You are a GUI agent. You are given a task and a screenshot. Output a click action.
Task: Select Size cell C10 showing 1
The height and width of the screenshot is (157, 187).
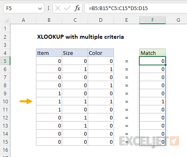pos(75,101)
